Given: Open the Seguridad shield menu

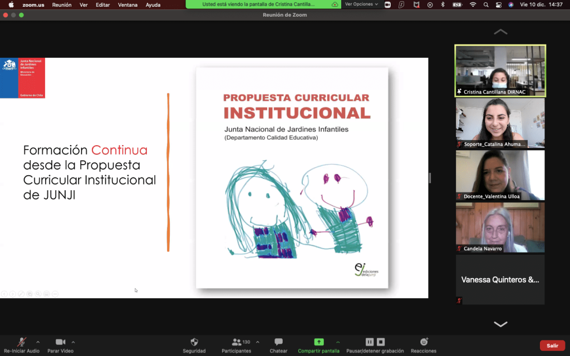Looking at the screenshot, I should tap(194, 345).
